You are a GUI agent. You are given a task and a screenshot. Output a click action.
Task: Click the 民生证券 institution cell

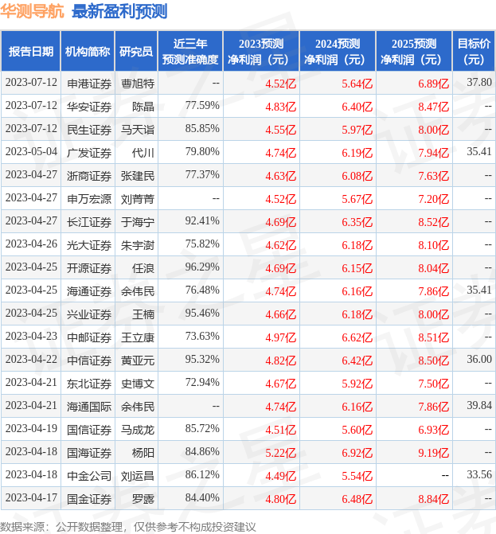89,130
